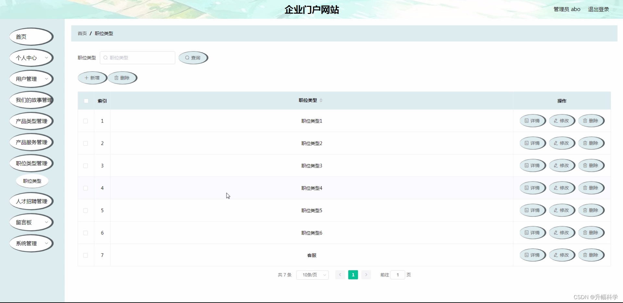
Task: Click the trash icon on 删除 toolbar button
Action: pos(116,78)
